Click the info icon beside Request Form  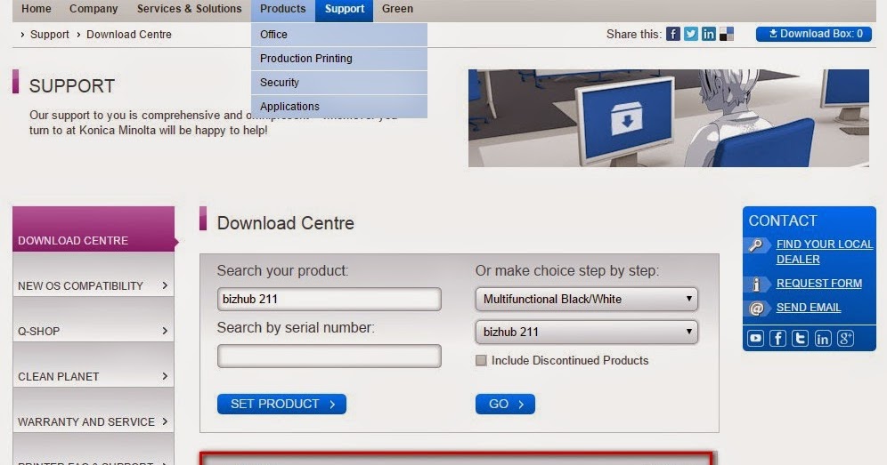coord(757,284)
